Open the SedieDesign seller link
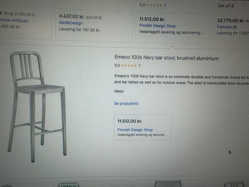 [71, 23]
